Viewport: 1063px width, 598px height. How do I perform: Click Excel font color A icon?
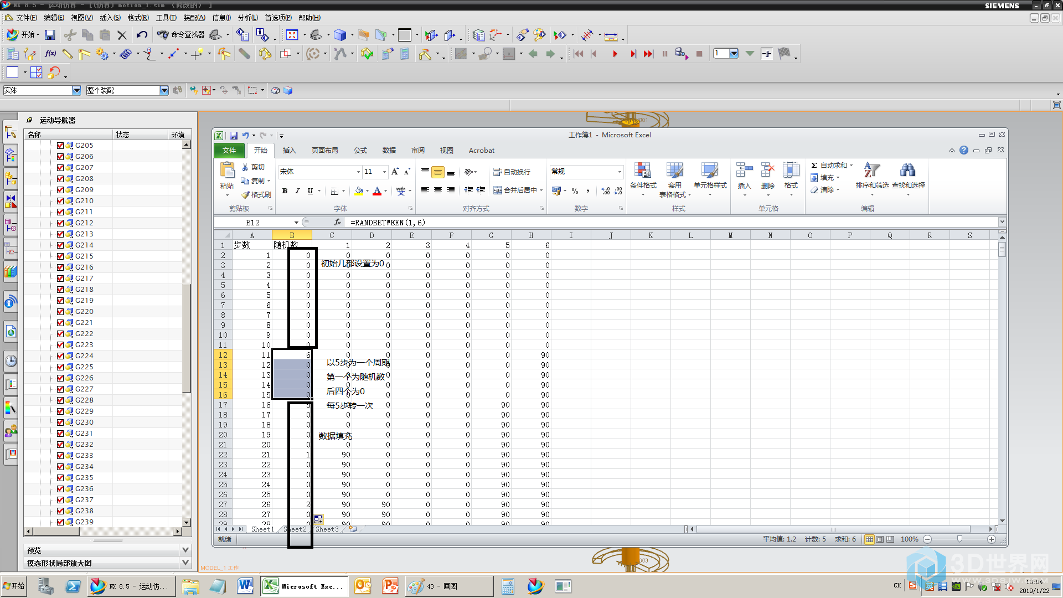click(377, 191)
